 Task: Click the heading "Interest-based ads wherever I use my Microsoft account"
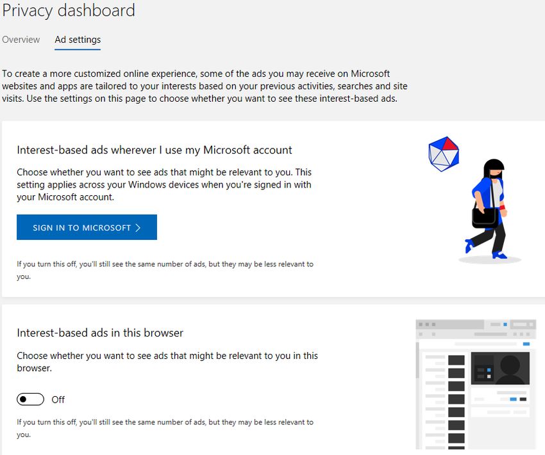(155, 150)
